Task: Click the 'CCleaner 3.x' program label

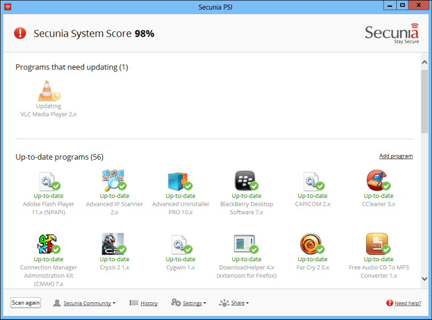Action: point(378,204)
